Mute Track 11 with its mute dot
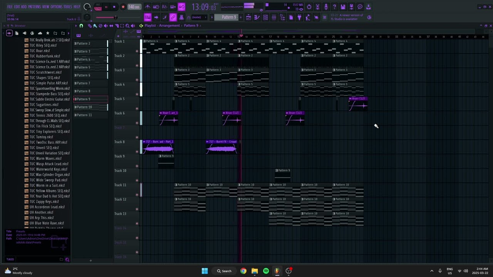The width and height of the screenshot is (493, 277). pos(137,195)
